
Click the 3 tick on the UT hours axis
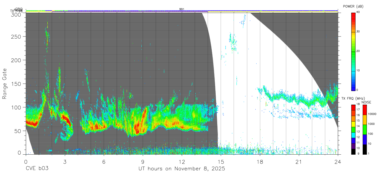coord(65,161)
